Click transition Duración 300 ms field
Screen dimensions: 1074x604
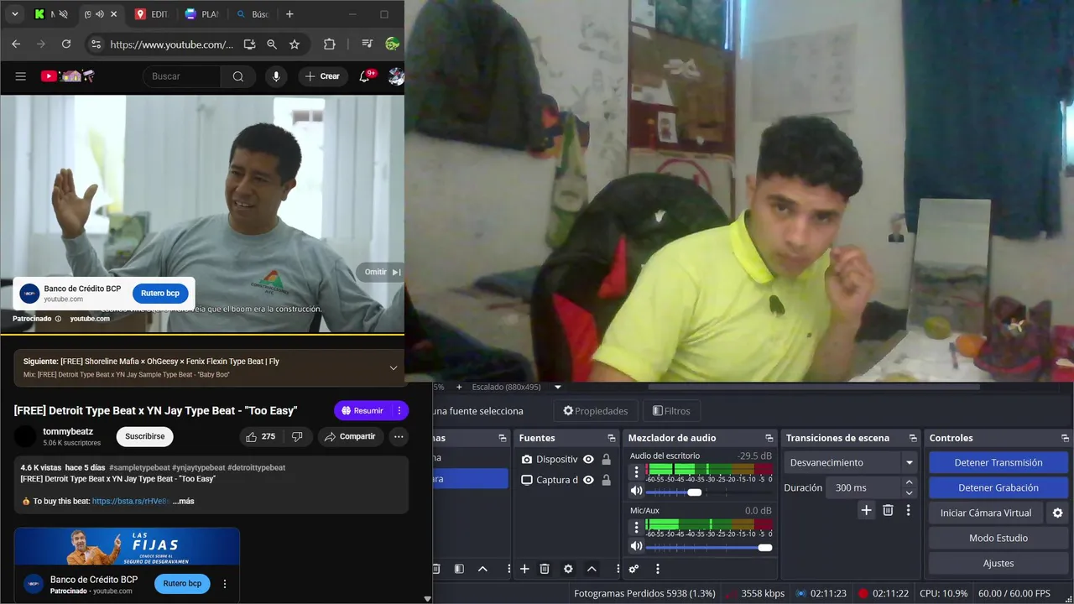(x=863, y=487)
